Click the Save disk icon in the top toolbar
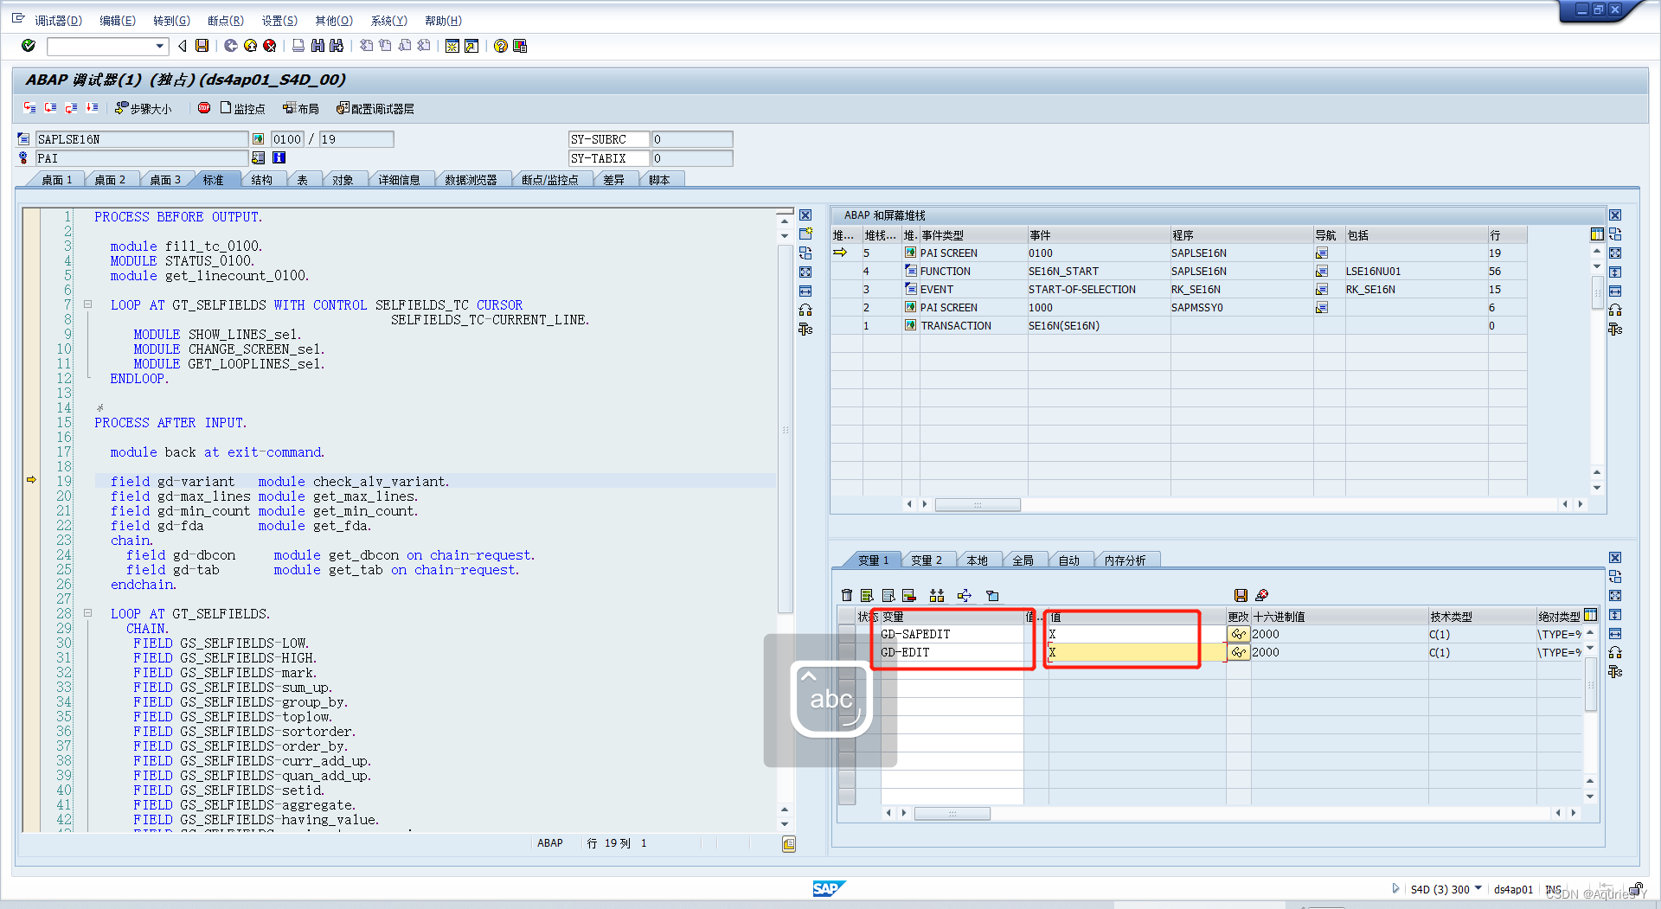This screenshot has width=1661, height=909. [x=202, y=46]
